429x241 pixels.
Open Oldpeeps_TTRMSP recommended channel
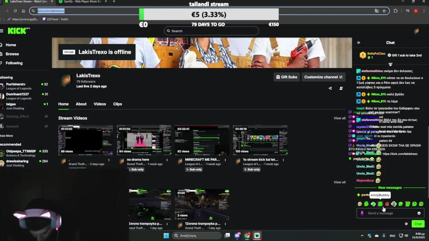coord(24,153)
